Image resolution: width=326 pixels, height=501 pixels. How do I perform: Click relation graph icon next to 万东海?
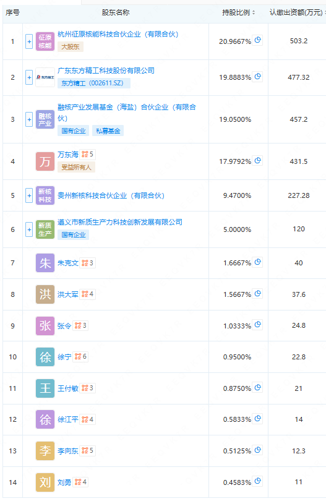coord(88,155)
